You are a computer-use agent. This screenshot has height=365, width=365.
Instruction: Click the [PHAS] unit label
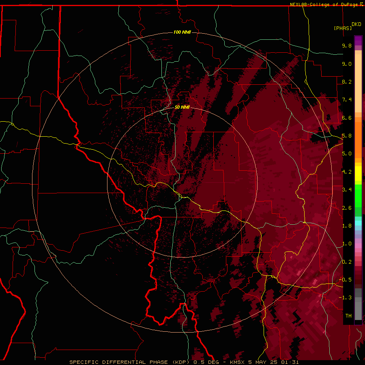[343, 28]
